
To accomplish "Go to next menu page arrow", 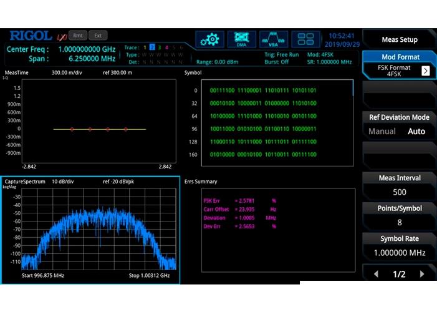I will tap(422, 274).
